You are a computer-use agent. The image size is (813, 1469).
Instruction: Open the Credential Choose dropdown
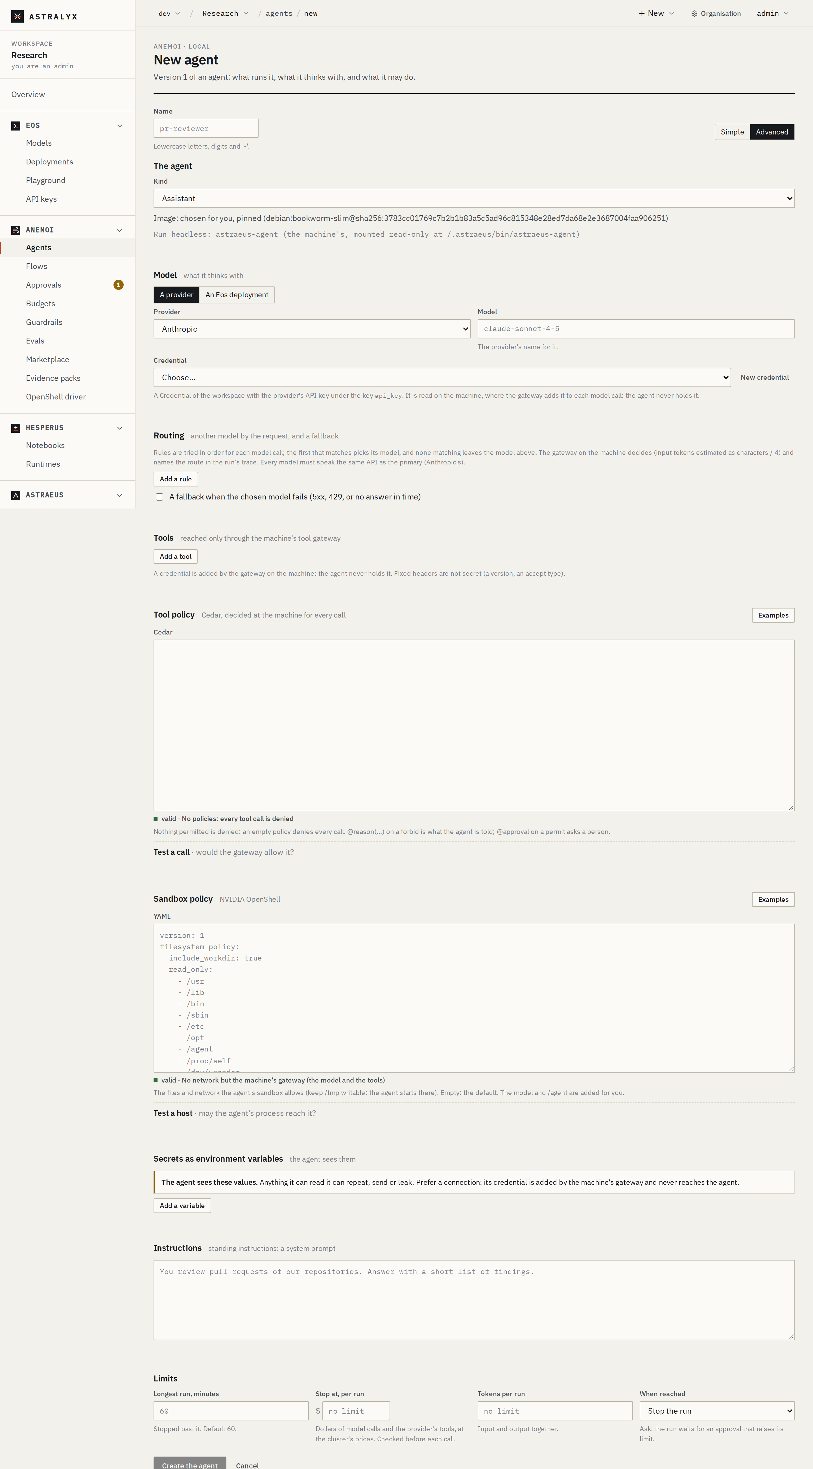click(442, 377)
